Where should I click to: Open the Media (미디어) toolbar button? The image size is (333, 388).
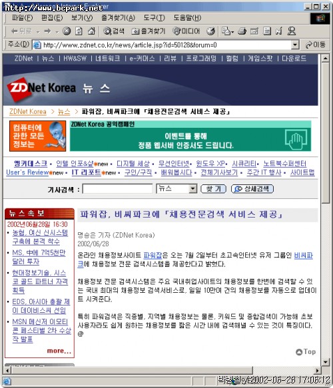coord(186,31)
